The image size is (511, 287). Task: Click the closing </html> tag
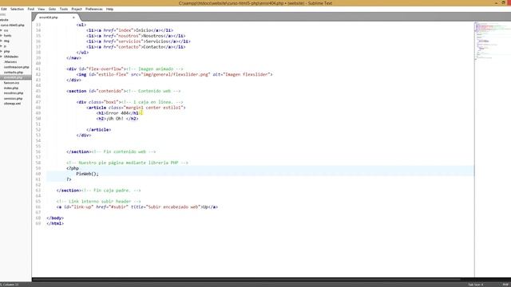pyautogui.click(x=55, y=223)
